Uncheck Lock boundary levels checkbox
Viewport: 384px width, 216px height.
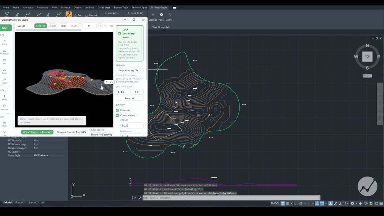coord(120,33)
